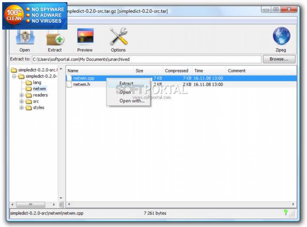This screenshot has width=307, height=227.
Task: Expand the readers folder node
Action: pyautogui.click(x=22, y=95)
